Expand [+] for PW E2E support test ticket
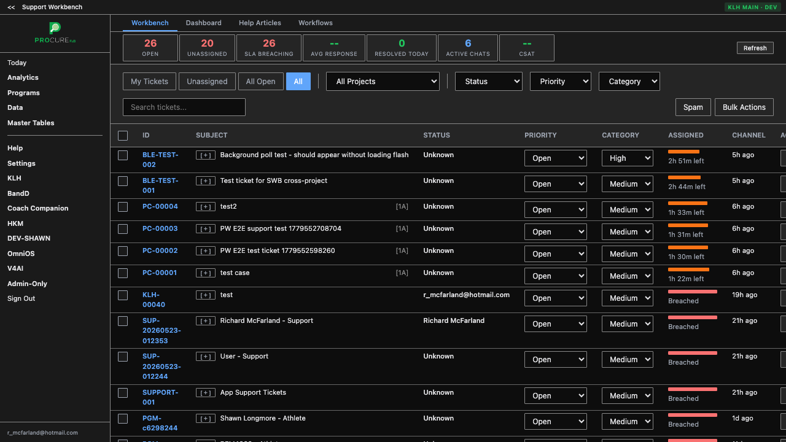The width and height of the screenshot is (786, 442). [x=205, y=229]
